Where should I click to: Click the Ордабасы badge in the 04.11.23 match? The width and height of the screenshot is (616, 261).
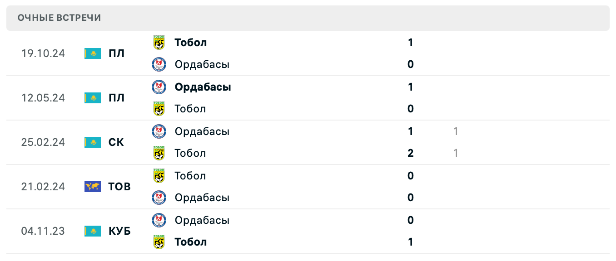click(x=159, y=220)
